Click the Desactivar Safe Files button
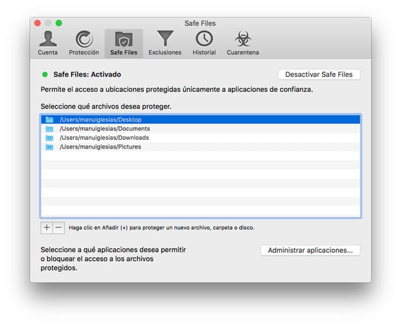Viewport: 401px width, 325px height. coord(319,75)
